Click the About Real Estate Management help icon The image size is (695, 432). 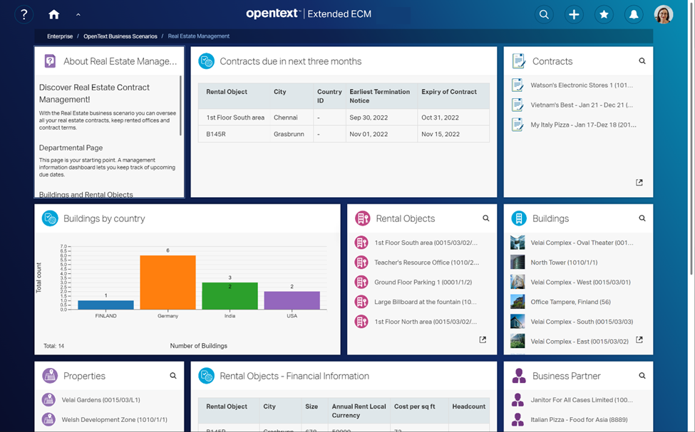[x=50, y=61]
